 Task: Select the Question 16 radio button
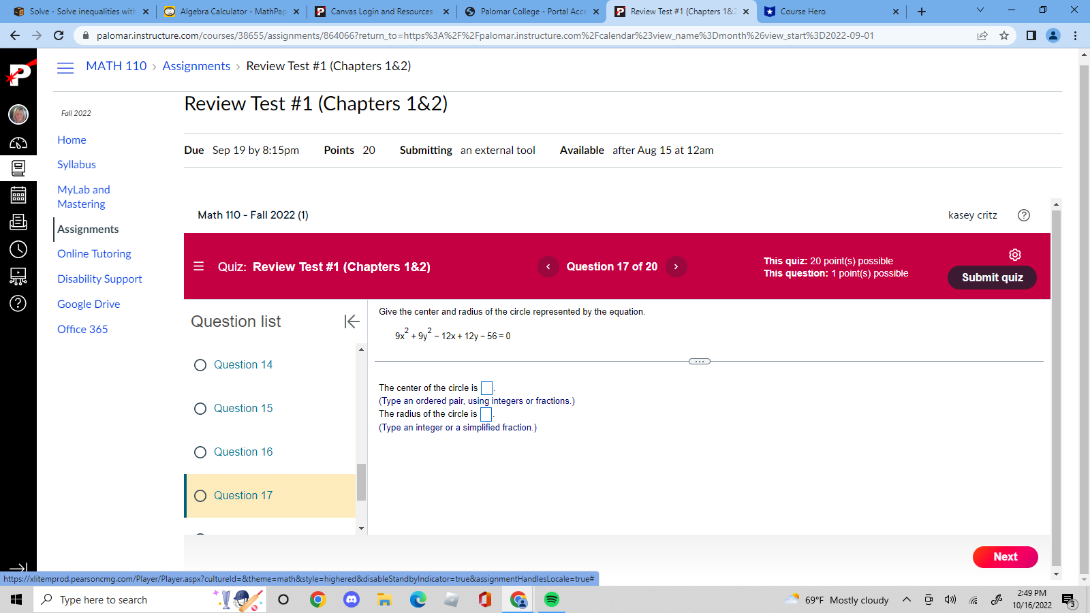(200, 452)
